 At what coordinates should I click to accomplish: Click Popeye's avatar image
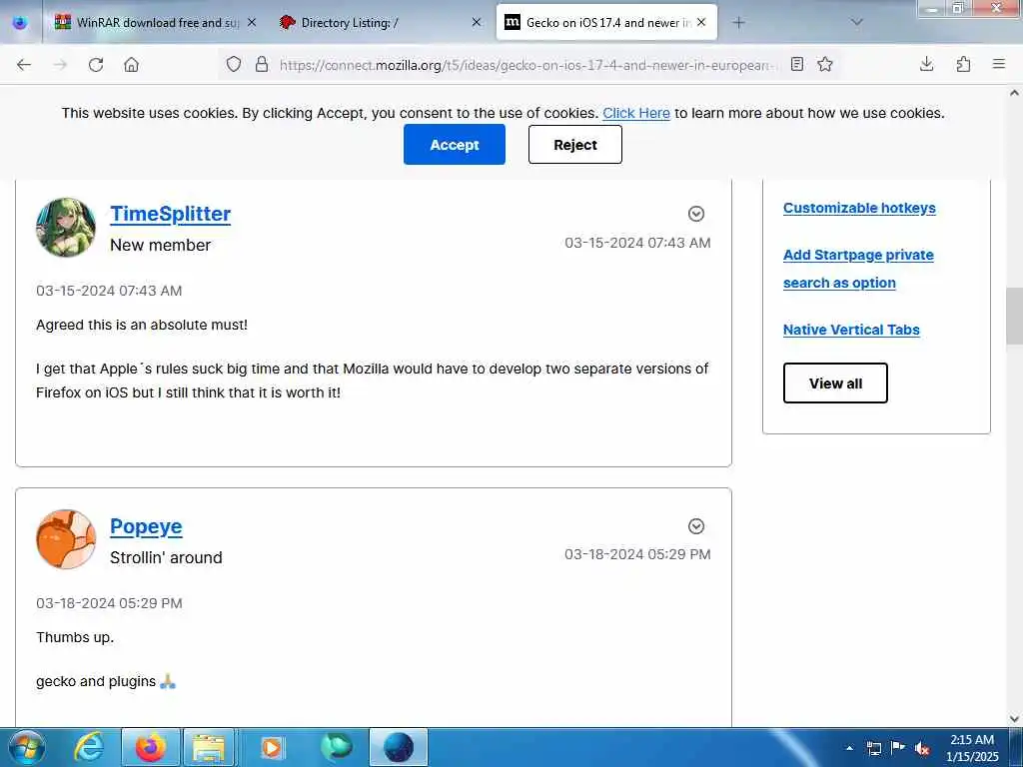pyautogui.click(x=65, y=539)
